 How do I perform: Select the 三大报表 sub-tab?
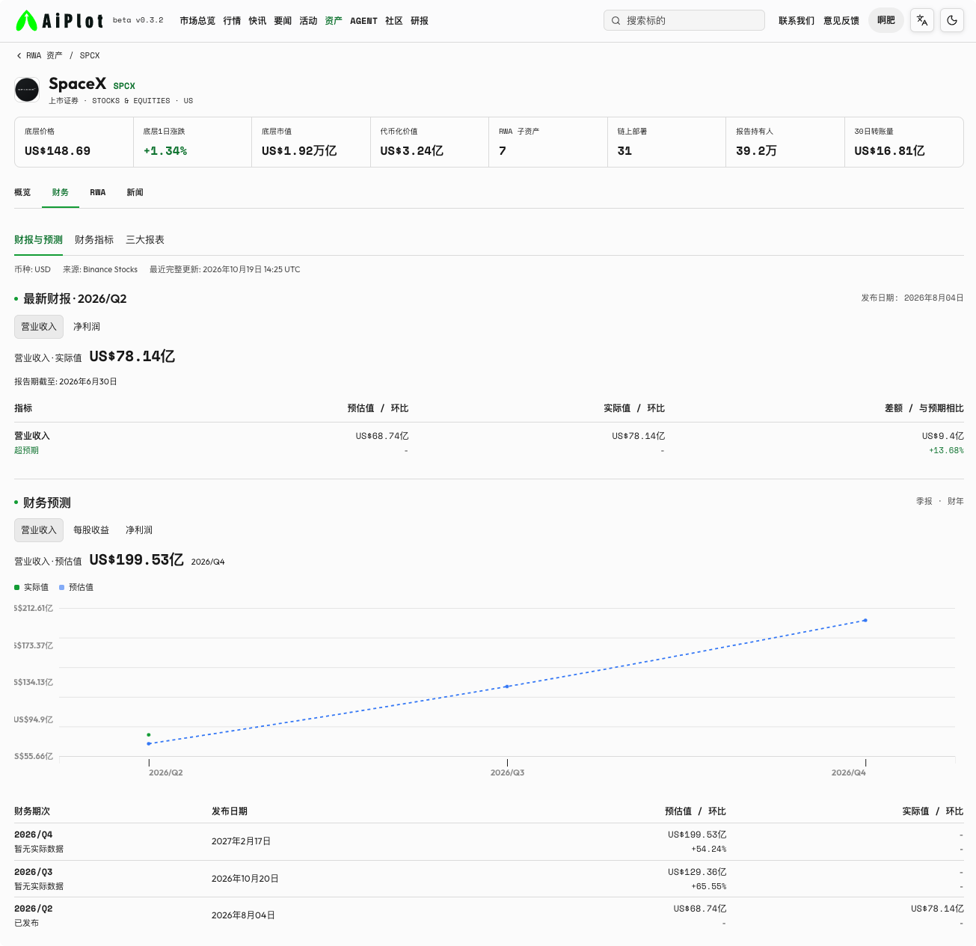point(145,240)
